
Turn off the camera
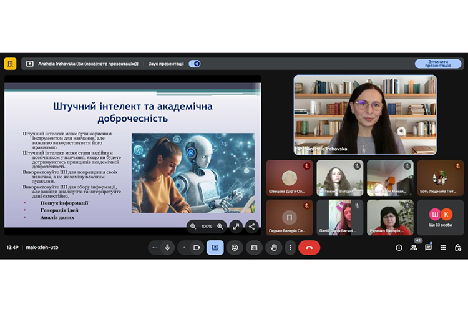[x=197, y=247]
